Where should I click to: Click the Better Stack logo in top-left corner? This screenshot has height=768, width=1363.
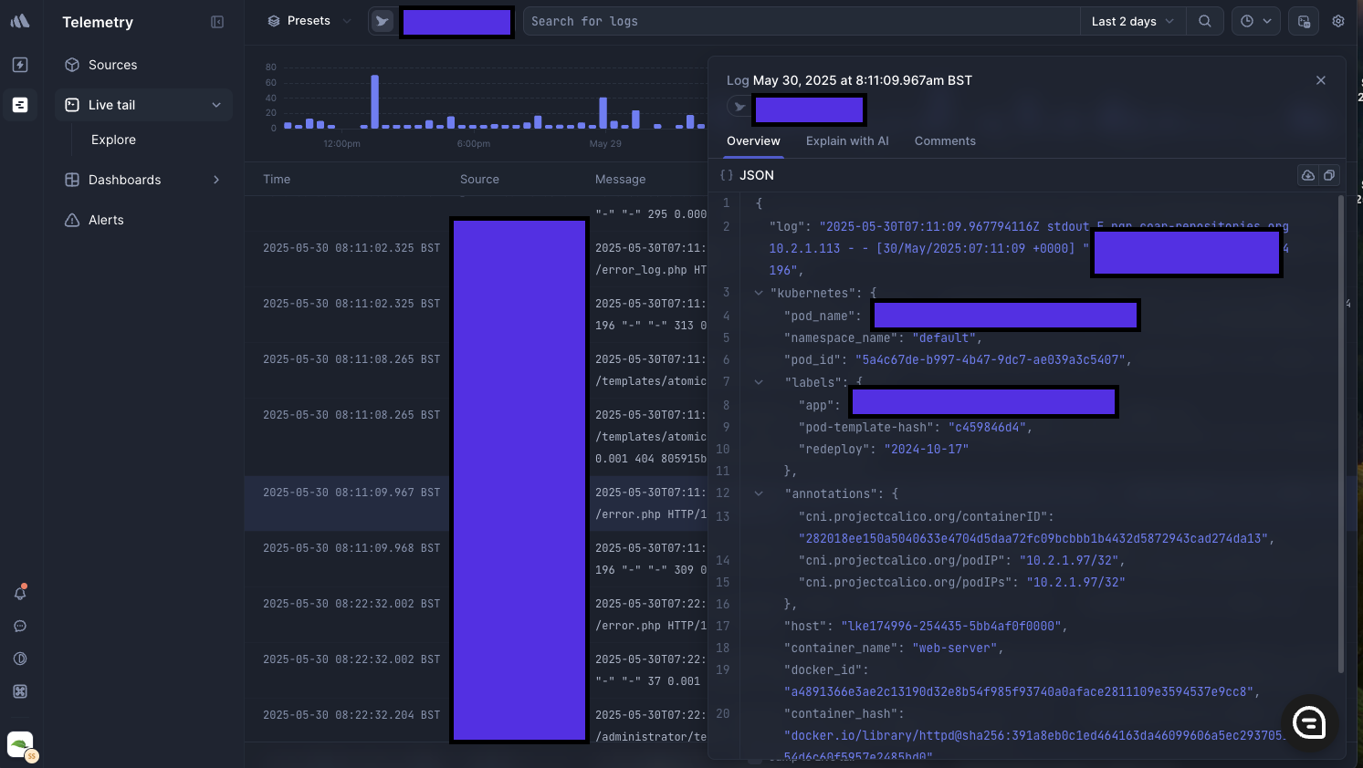(x=20, y=20)
